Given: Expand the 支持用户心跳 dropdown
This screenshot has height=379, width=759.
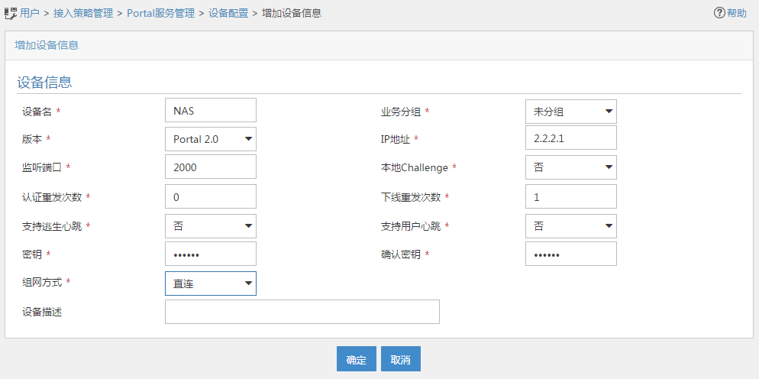Looking at the screenshot, I should coord(570,225).
